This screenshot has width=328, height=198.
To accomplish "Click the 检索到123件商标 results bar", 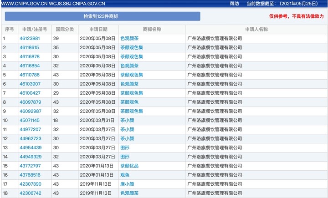I will click(x=102, y=16).
